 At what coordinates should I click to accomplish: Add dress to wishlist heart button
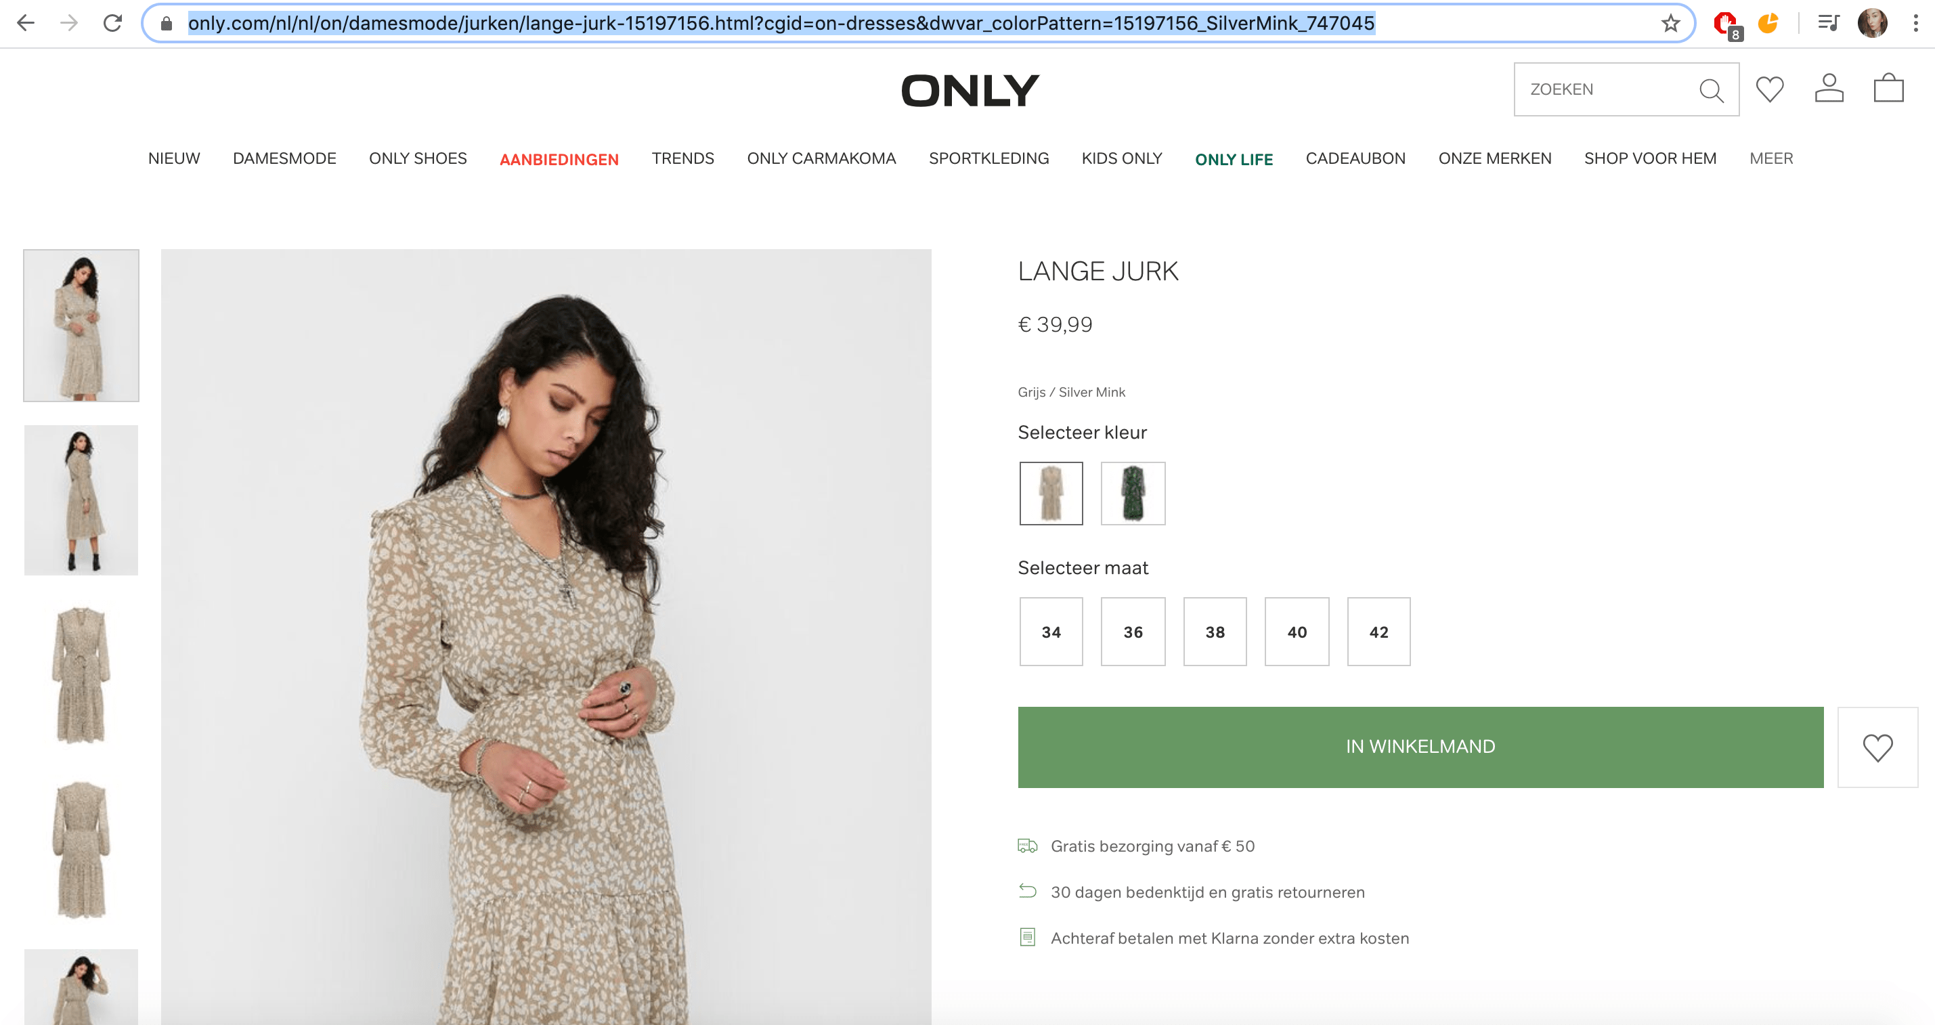click(x=1876, y=747)
